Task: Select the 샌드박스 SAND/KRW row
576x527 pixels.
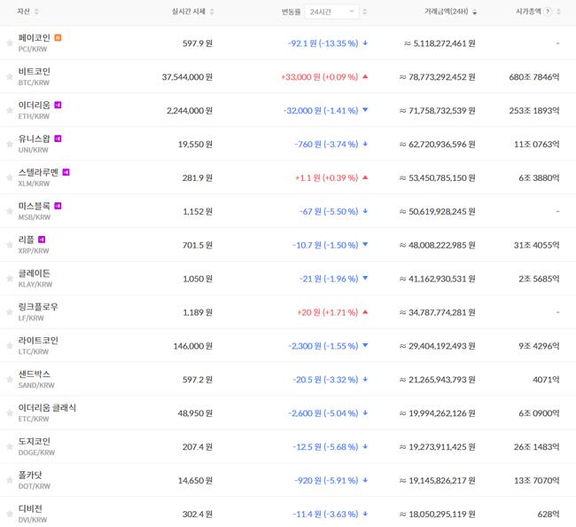Action: click(35, 380)
